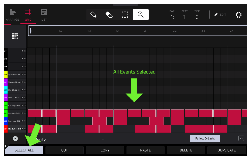Click the Delete button
This screenshot has height=160, width=251.
click(186, 150)
